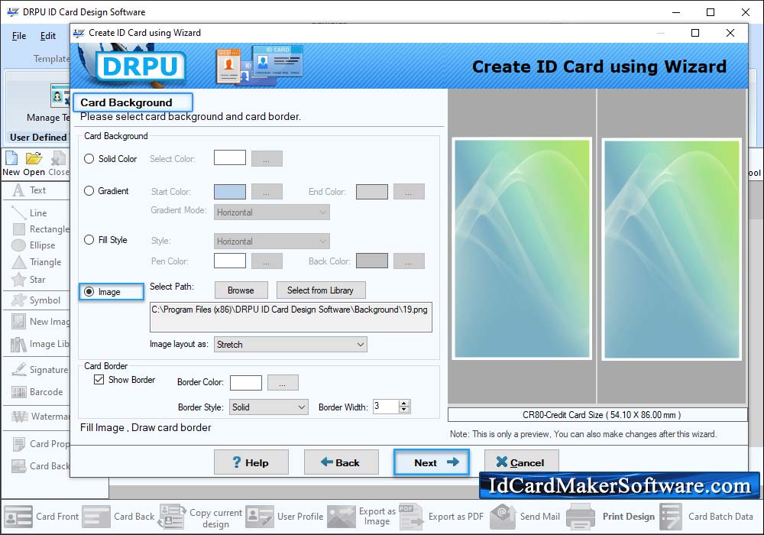764x535 pixels.
Task: Click the Fill Style Back Color swatch
Action: pos(372,261)
